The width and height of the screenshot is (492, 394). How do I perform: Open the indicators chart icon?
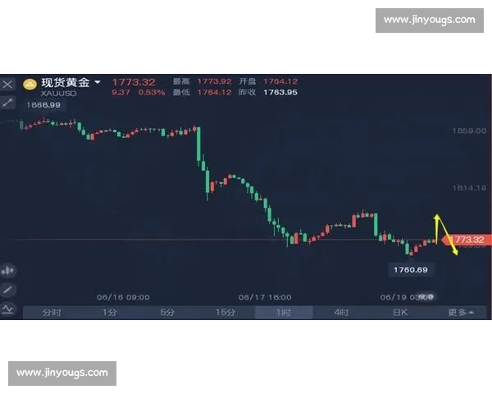click(7, 309)
